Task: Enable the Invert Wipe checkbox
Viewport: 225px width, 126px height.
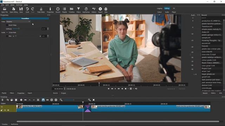Action: click(7, 25)
